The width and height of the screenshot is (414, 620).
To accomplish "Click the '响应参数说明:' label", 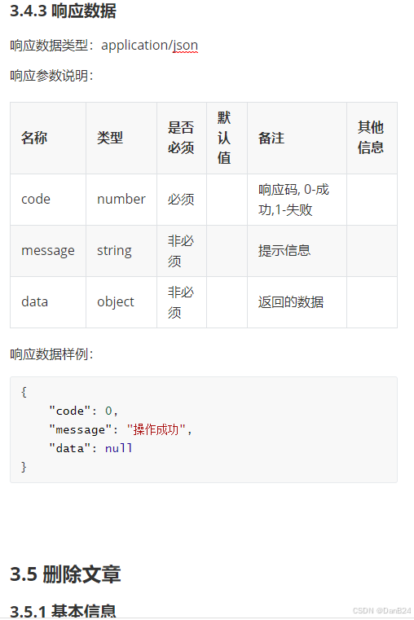I will pos(52,75).
